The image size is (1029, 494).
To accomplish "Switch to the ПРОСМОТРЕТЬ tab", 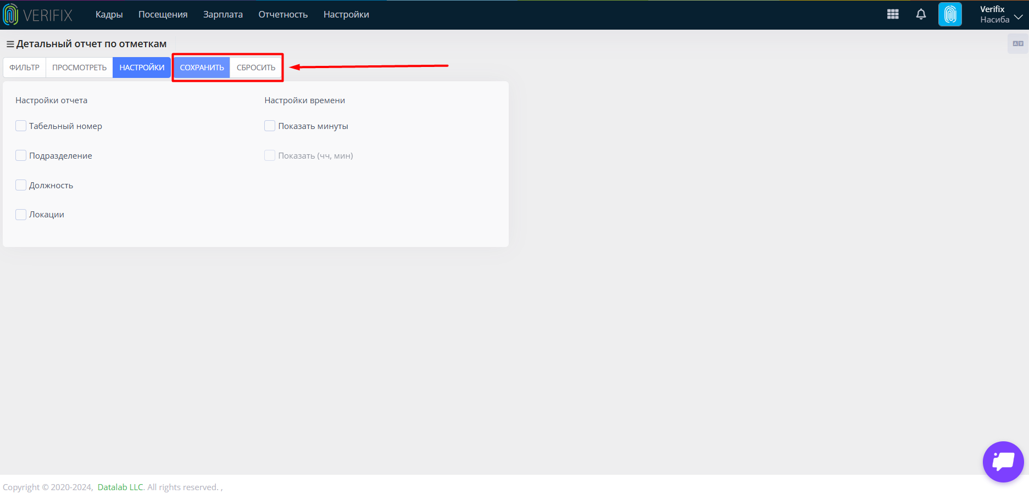I will (x=80, y=68).
